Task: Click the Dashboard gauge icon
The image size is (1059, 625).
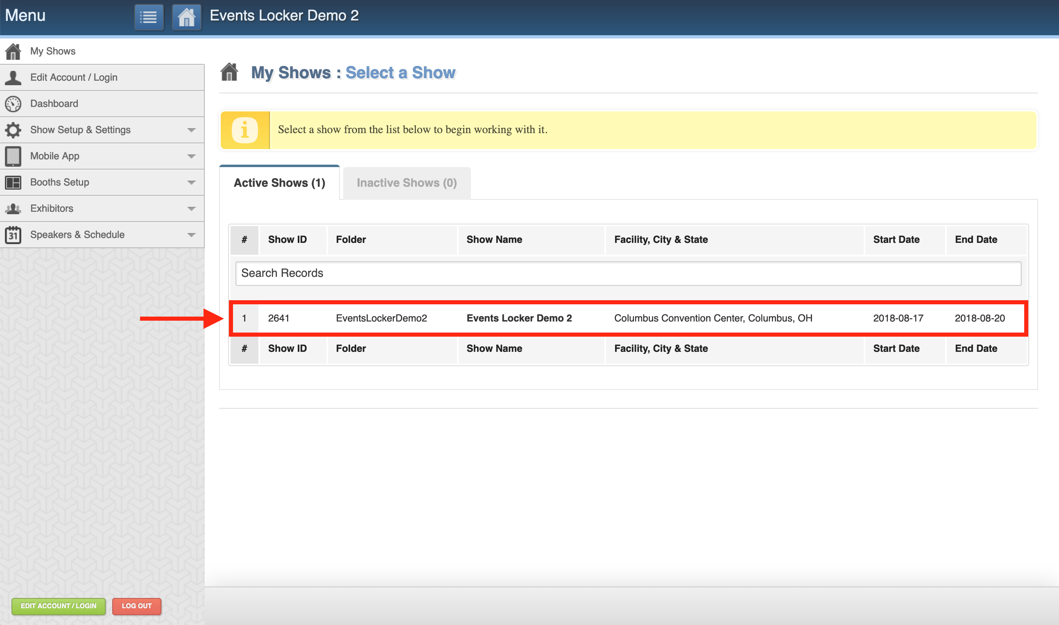Action: pyautogui.click(x=13, y=104)
